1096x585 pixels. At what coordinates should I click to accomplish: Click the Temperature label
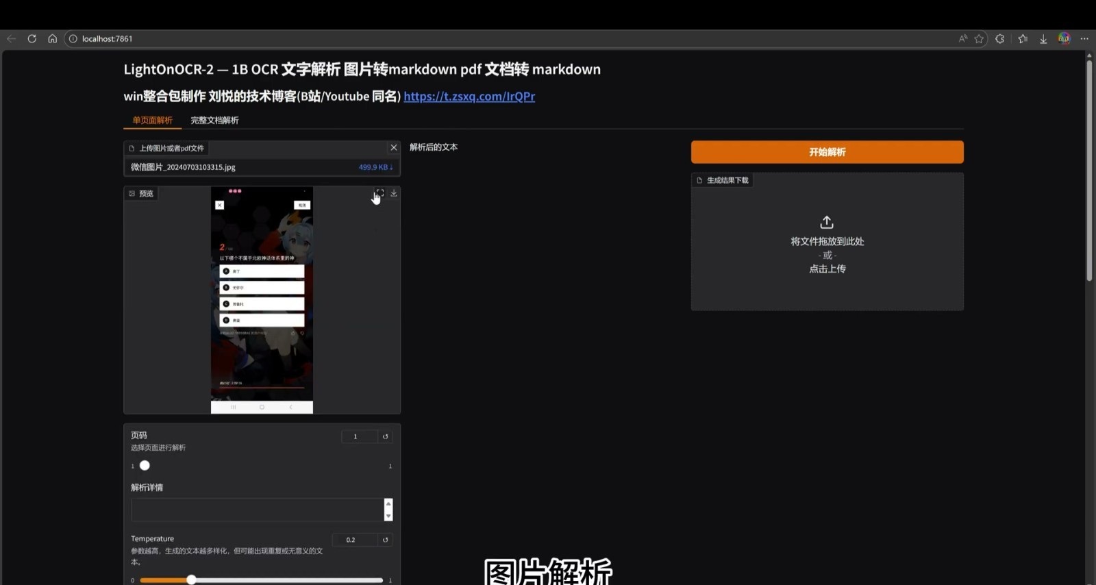point(152,539)
